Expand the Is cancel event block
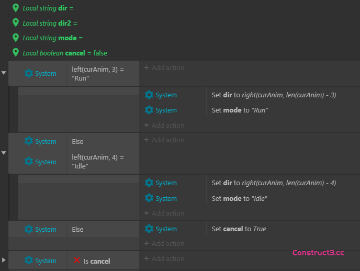Image resolution: width=360 pixels, height=271 pixels. tap(4, 260)
